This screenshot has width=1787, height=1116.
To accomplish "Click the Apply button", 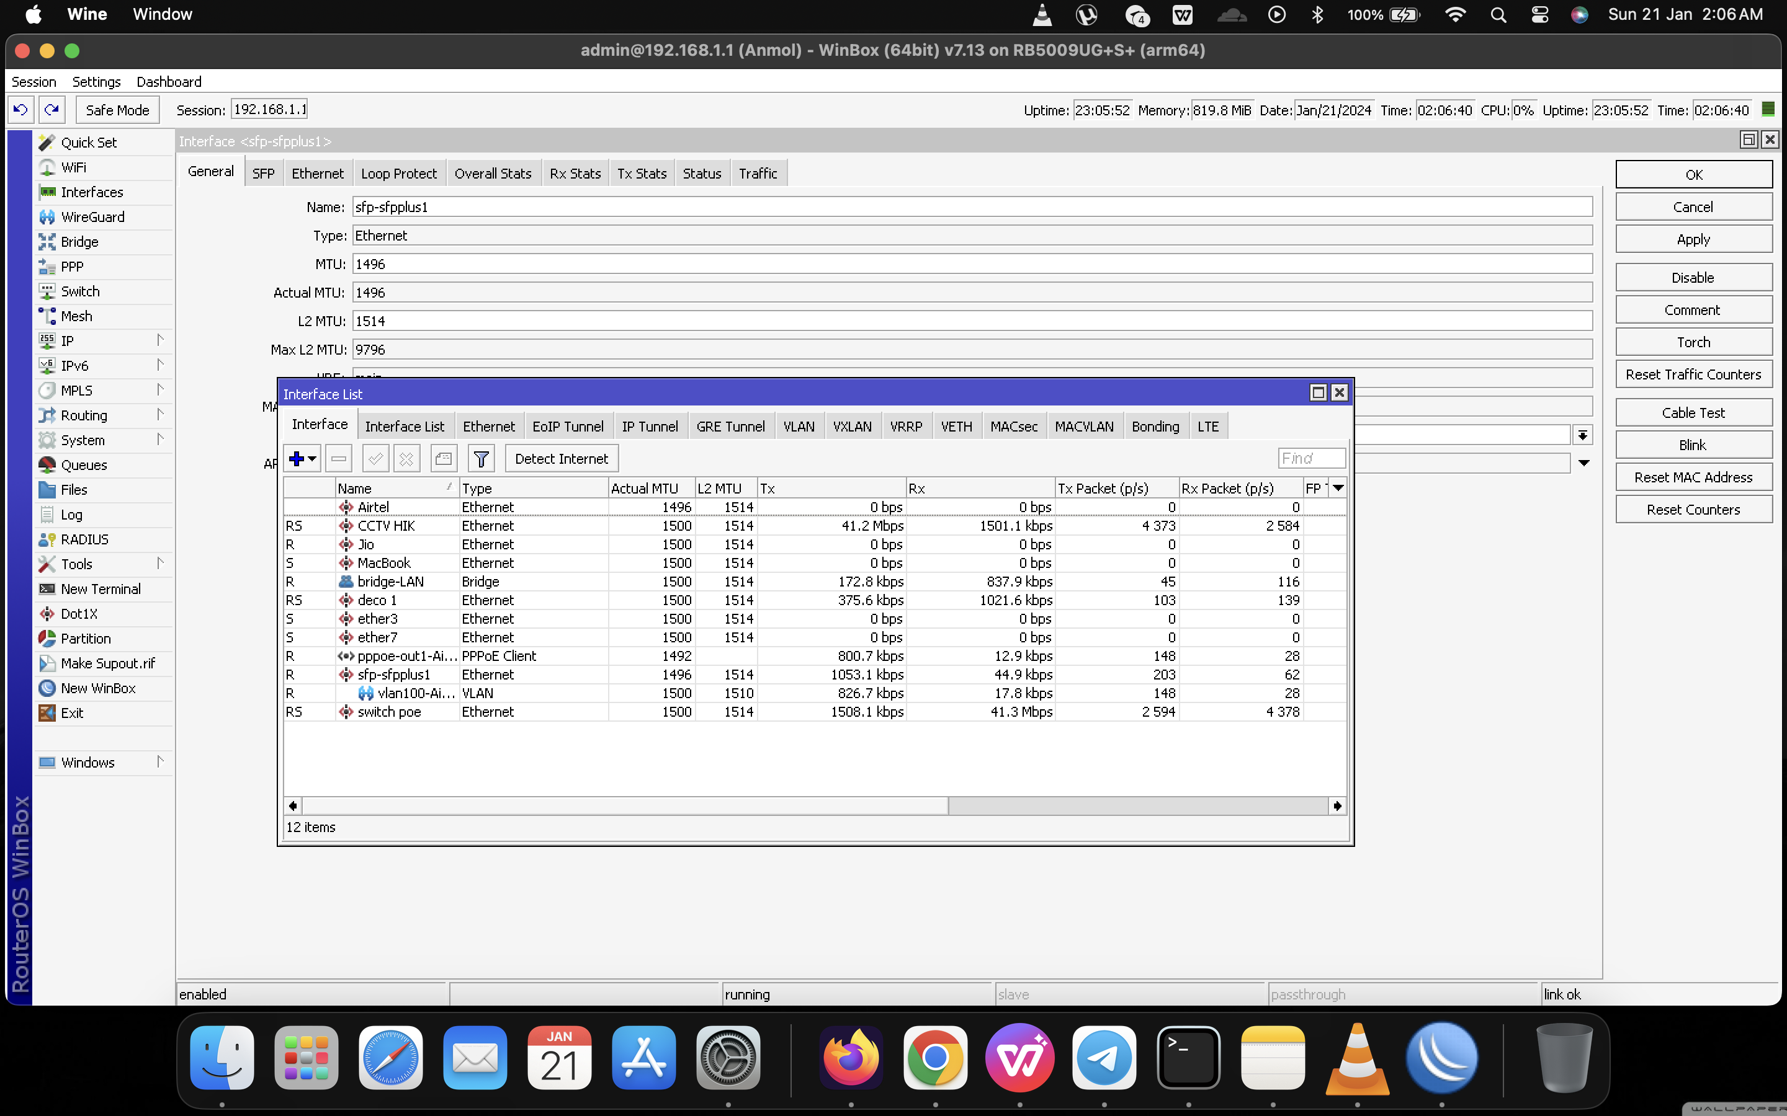I will pyautogui.click(x=1693, y=239).
